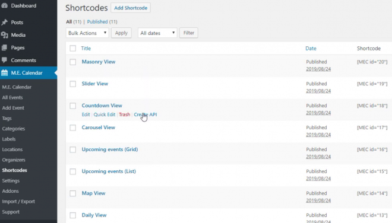392x223 pixels.
Task: Click the [MEC id="18"] shortcode text
Action: pos(372,106)
